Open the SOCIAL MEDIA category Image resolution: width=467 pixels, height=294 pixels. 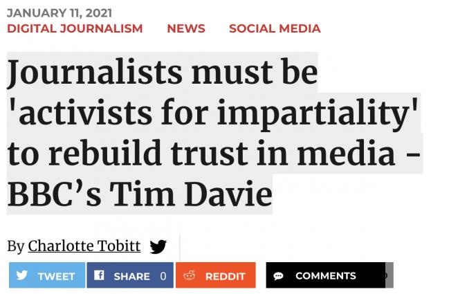pyautogui.click(x=275, y=28)
